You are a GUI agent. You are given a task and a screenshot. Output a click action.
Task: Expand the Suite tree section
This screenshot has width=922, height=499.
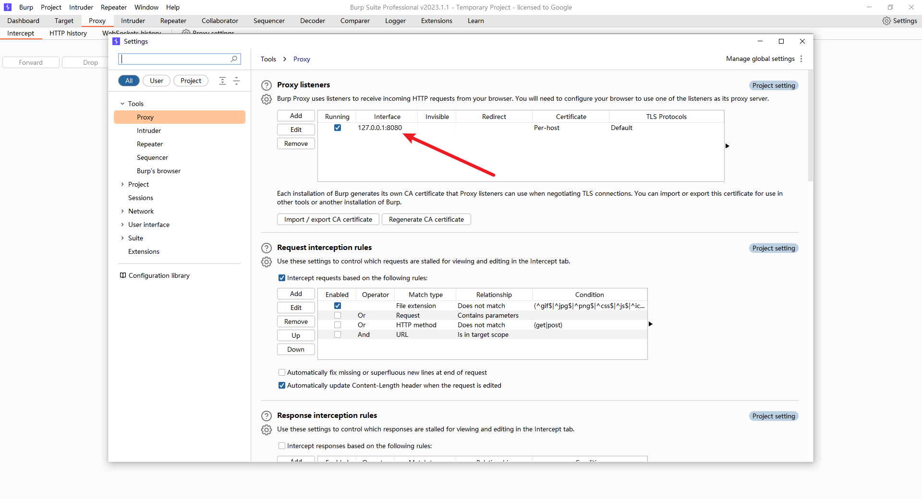tap(122, 238)
